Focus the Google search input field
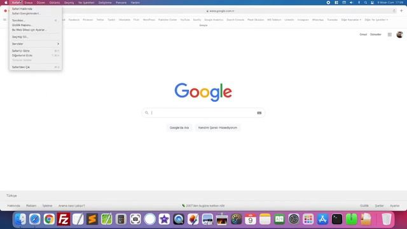407x229 pixels. click(x=203, y=113)
